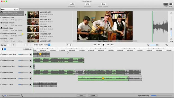Jump to the start of the timeline
The image size is (174, 98).
tap(94, 45)
